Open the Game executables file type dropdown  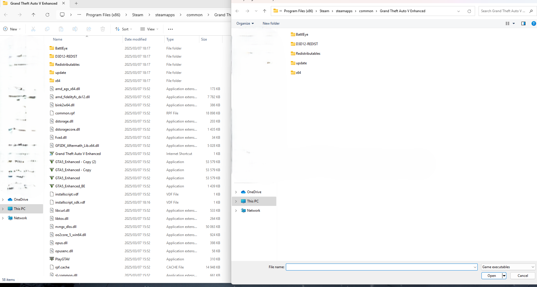[x=508, y=267]
